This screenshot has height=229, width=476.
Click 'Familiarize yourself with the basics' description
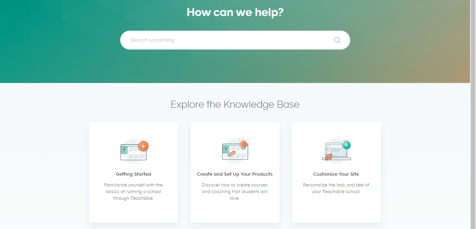click(x=133, y=192)
